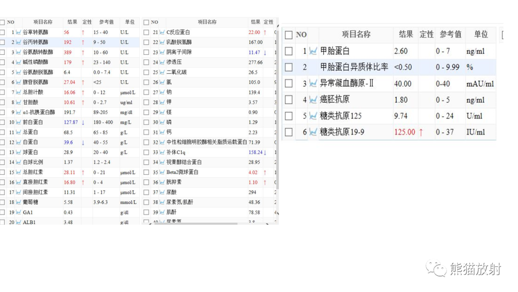The width and height of the screenshot is (518, 292).
Task: Click trend icon of row 12 白蛋白
Action: pyautogui.click(x=19, y=142)
